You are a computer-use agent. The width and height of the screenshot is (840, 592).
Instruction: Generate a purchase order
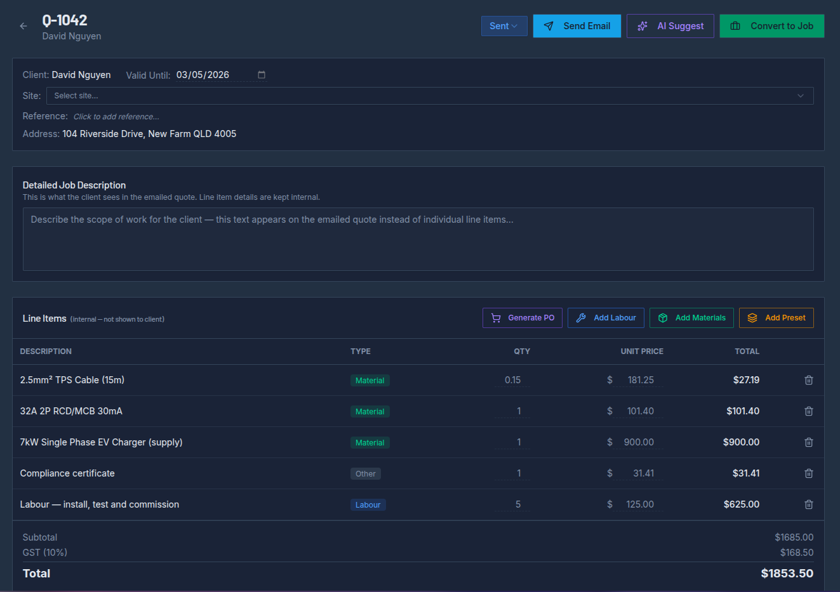523,318
